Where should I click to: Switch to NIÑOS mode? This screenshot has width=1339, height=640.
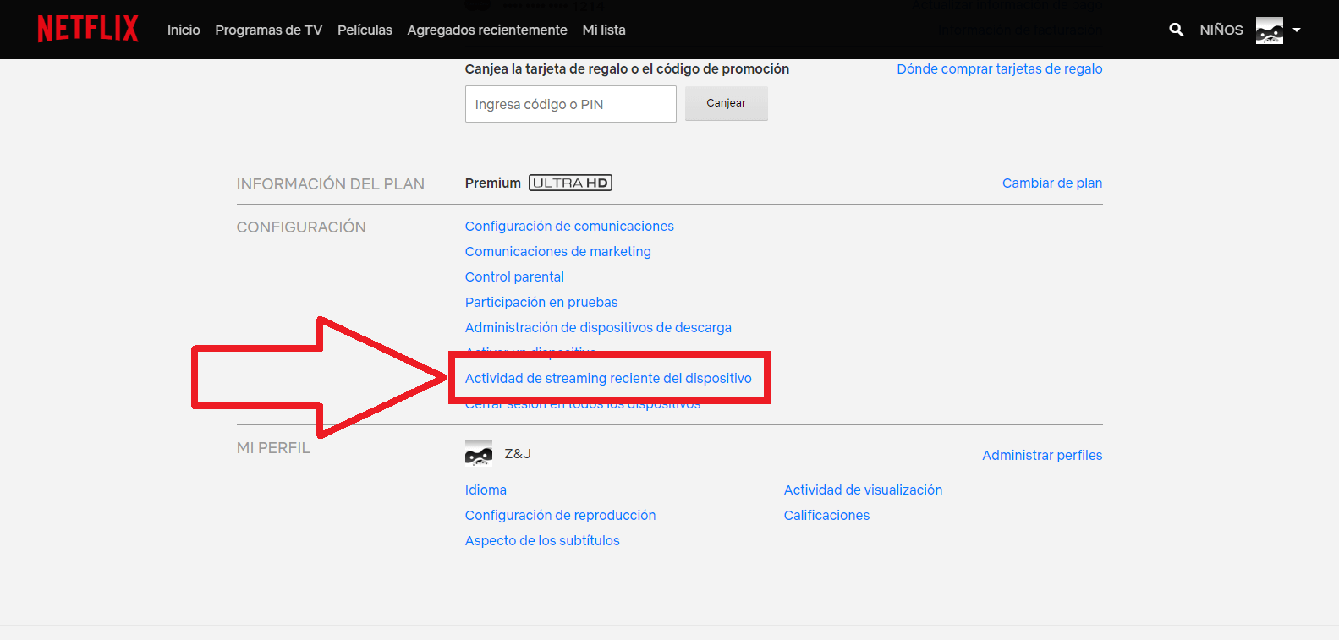pyautogui.click(x=1221, y=30)
